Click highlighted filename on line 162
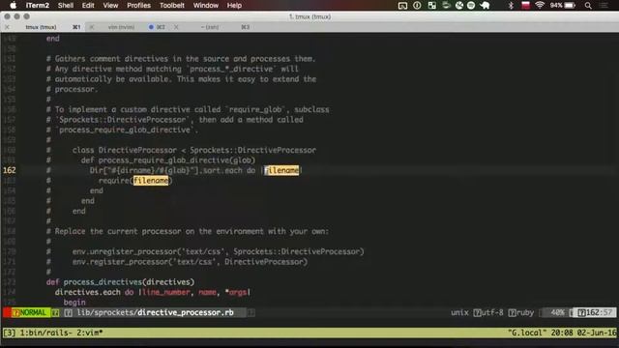Image resolution: width=619 pixels, height=348 pixels. click(x=281, y=170)
